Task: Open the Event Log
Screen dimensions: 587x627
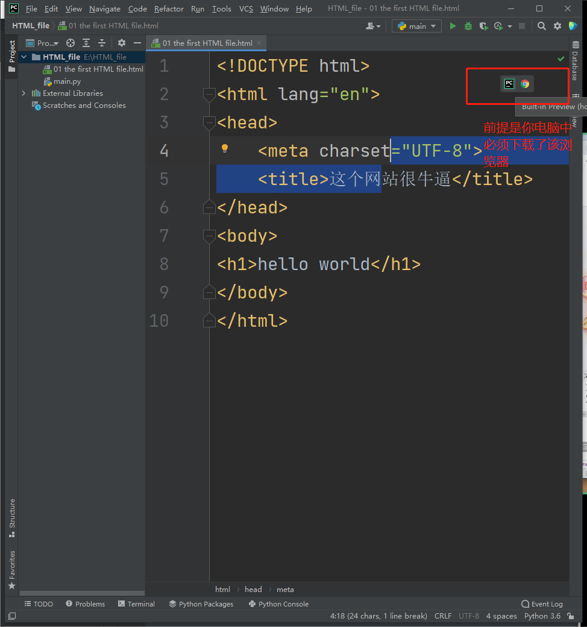Action: 542,604
